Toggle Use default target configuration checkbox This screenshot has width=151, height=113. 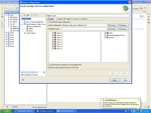49,22
